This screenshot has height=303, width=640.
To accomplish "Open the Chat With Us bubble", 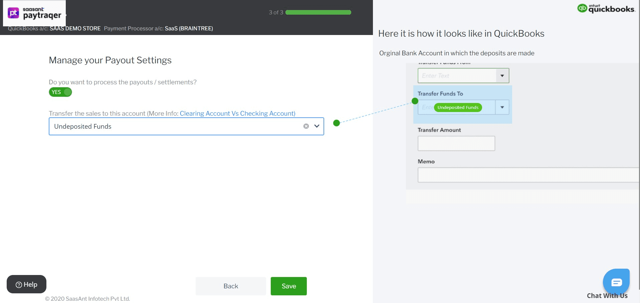I will (616, 282).
